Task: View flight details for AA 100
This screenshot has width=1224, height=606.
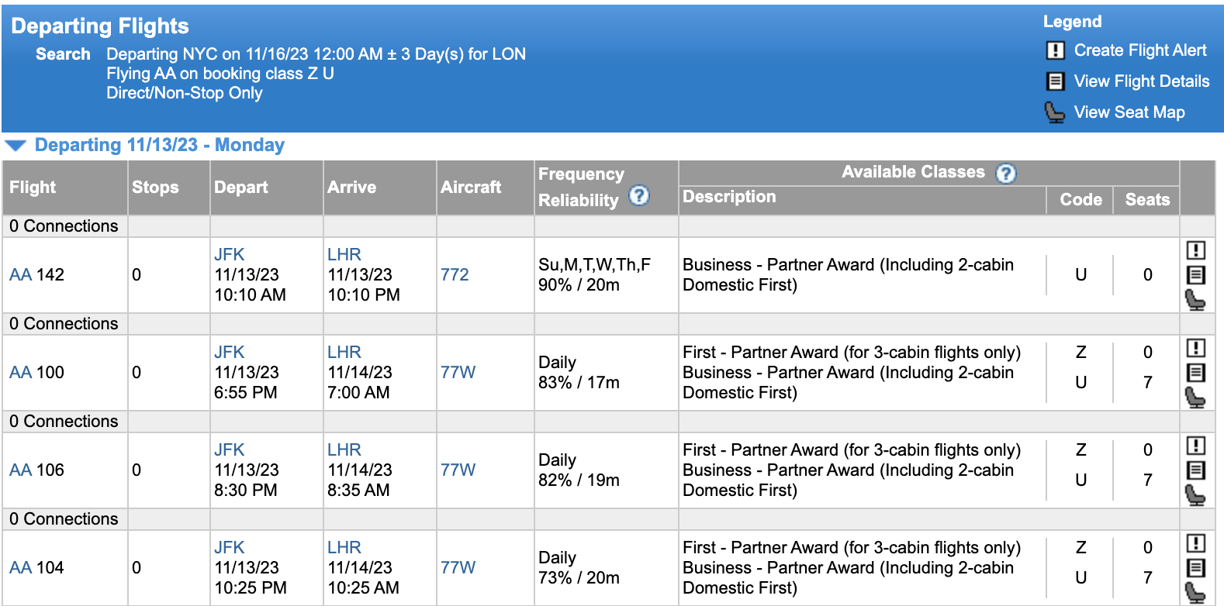Action: [1197, 372]
